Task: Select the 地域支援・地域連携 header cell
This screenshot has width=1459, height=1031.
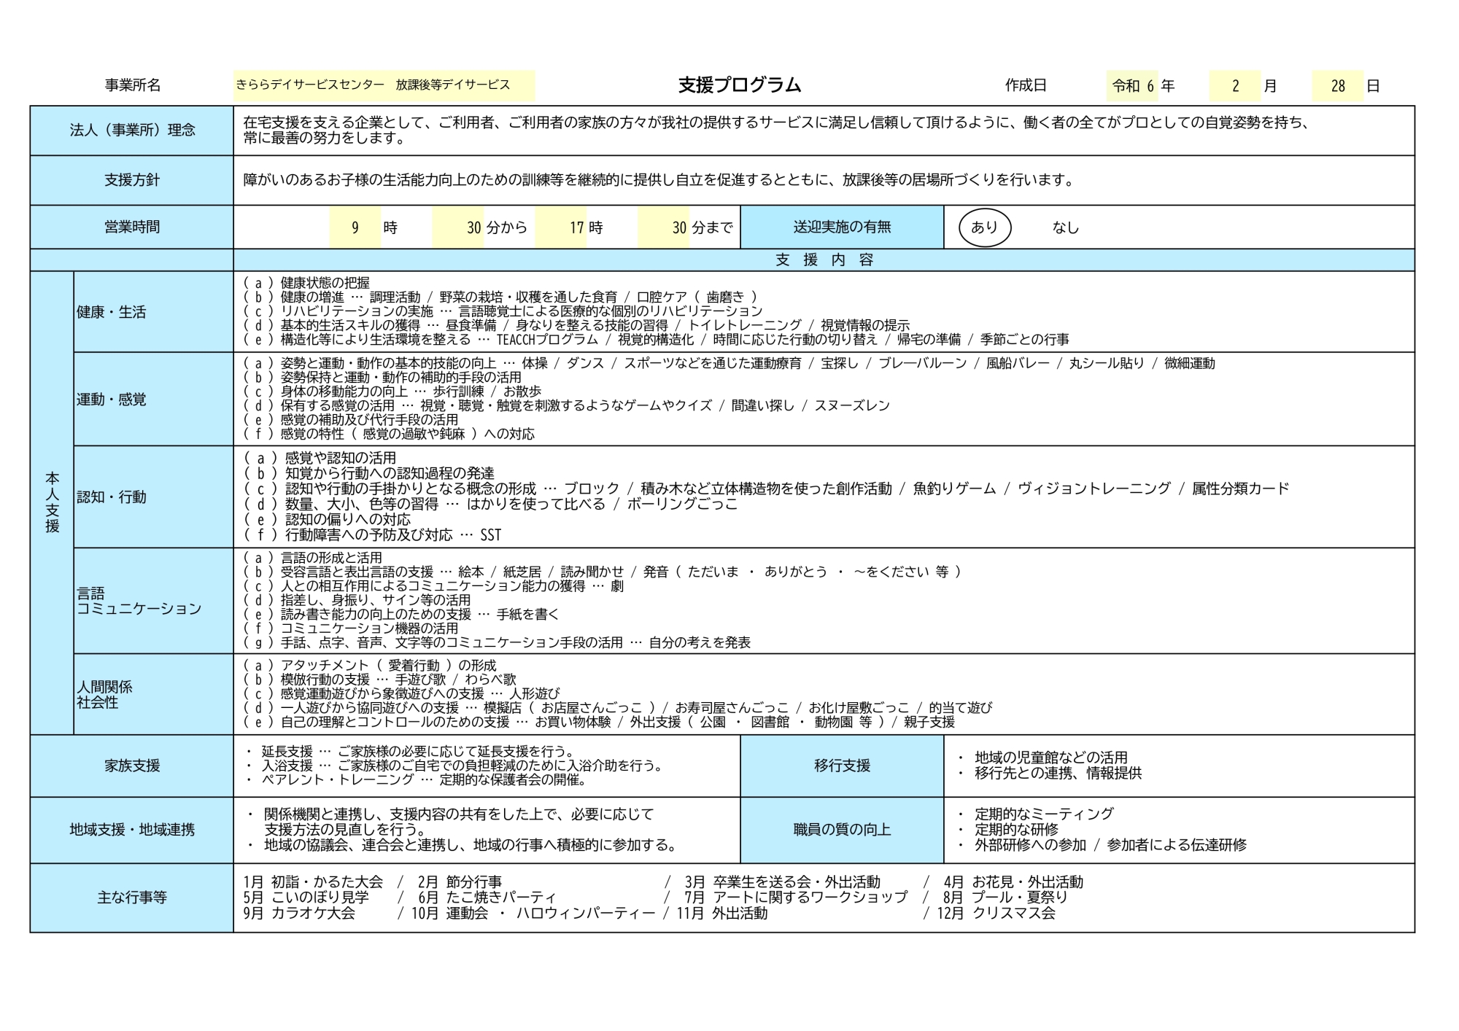Action: pos(132,830)
